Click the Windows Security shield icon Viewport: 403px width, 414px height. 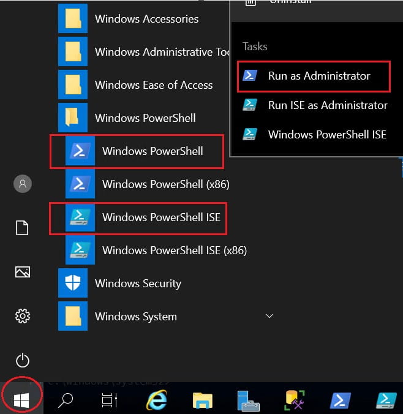[x=73, y=283]
